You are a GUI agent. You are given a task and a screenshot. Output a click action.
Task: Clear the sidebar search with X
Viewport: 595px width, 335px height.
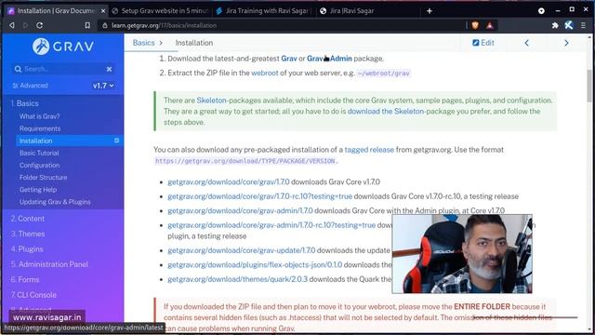(x=110, y=69)
